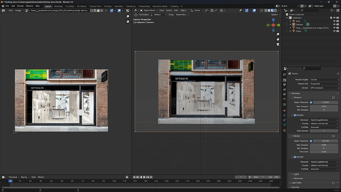
Task: Open the Object Mode dropdown
Action: tap(149, 10)
